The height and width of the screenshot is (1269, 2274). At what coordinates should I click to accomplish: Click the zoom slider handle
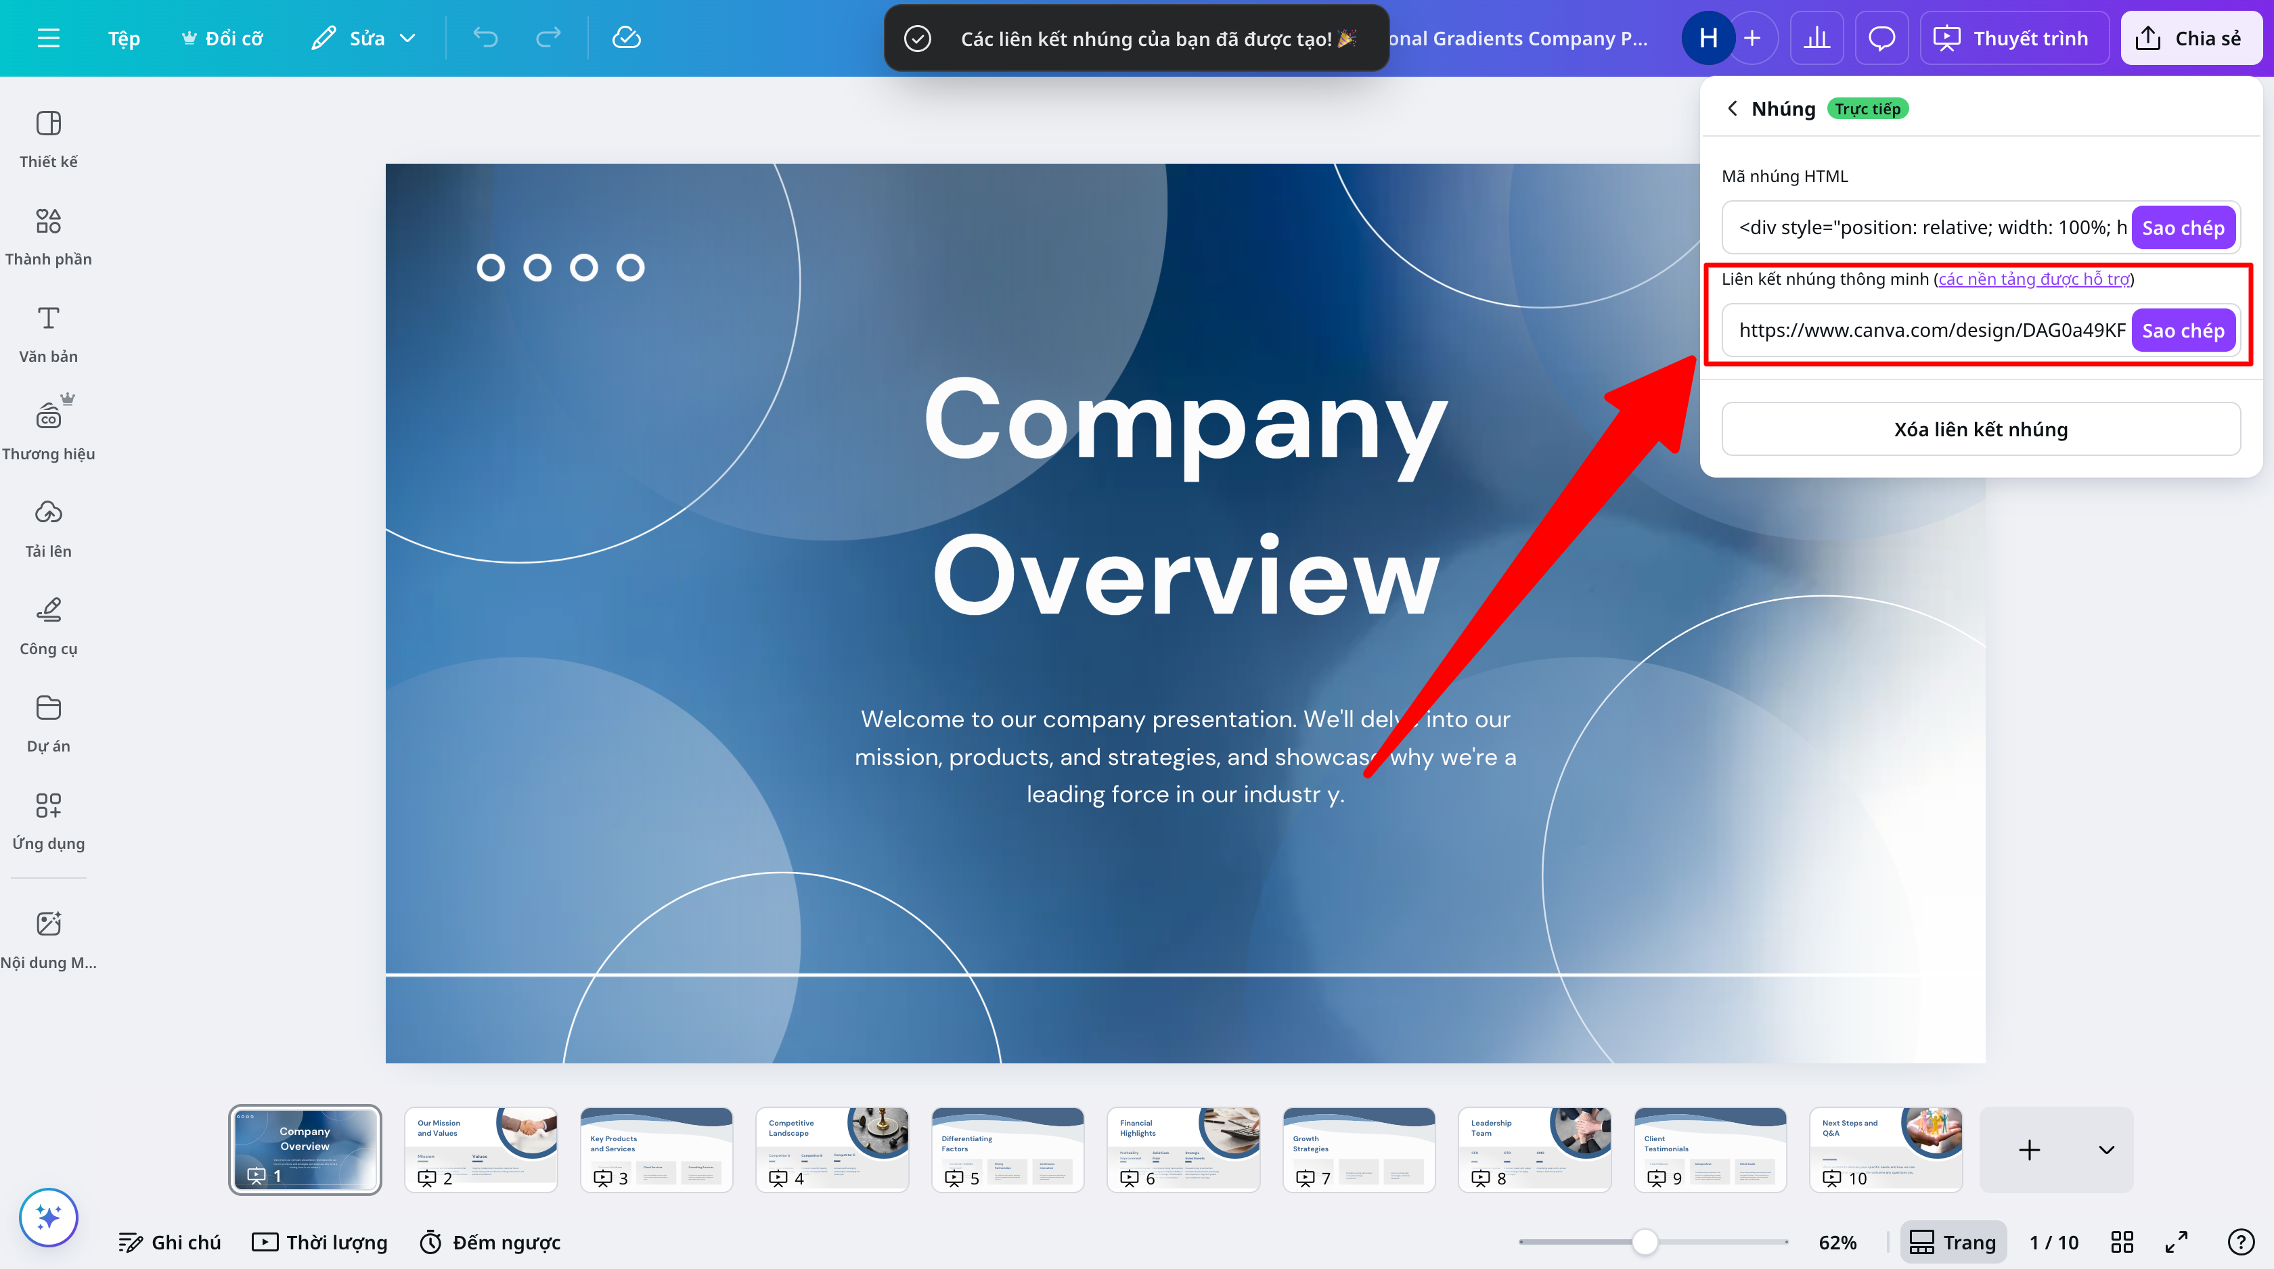[1645, 1242]
